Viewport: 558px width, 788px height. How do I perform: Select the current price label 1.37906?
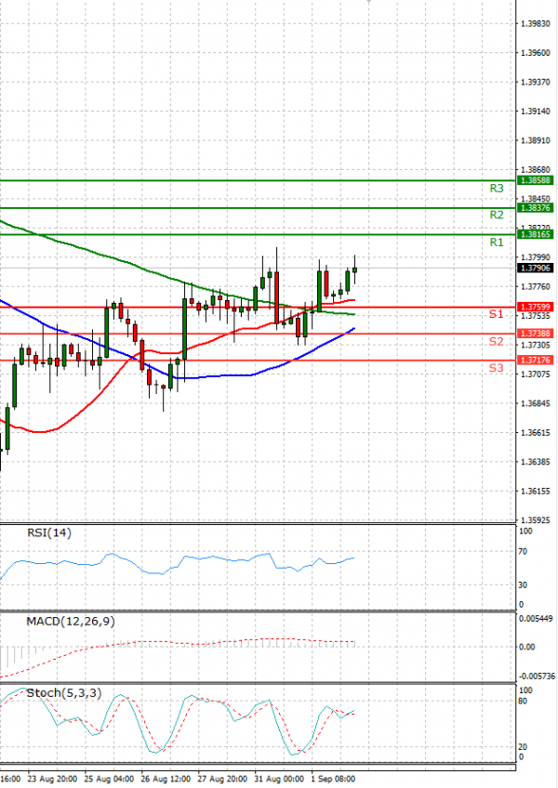click(536, 269)
